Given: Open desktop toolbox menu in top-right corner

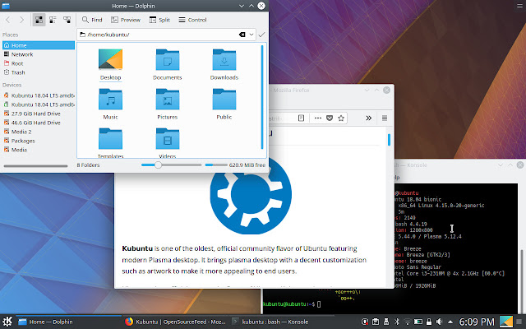Looking at the screenshot, I should pos(519,6).
